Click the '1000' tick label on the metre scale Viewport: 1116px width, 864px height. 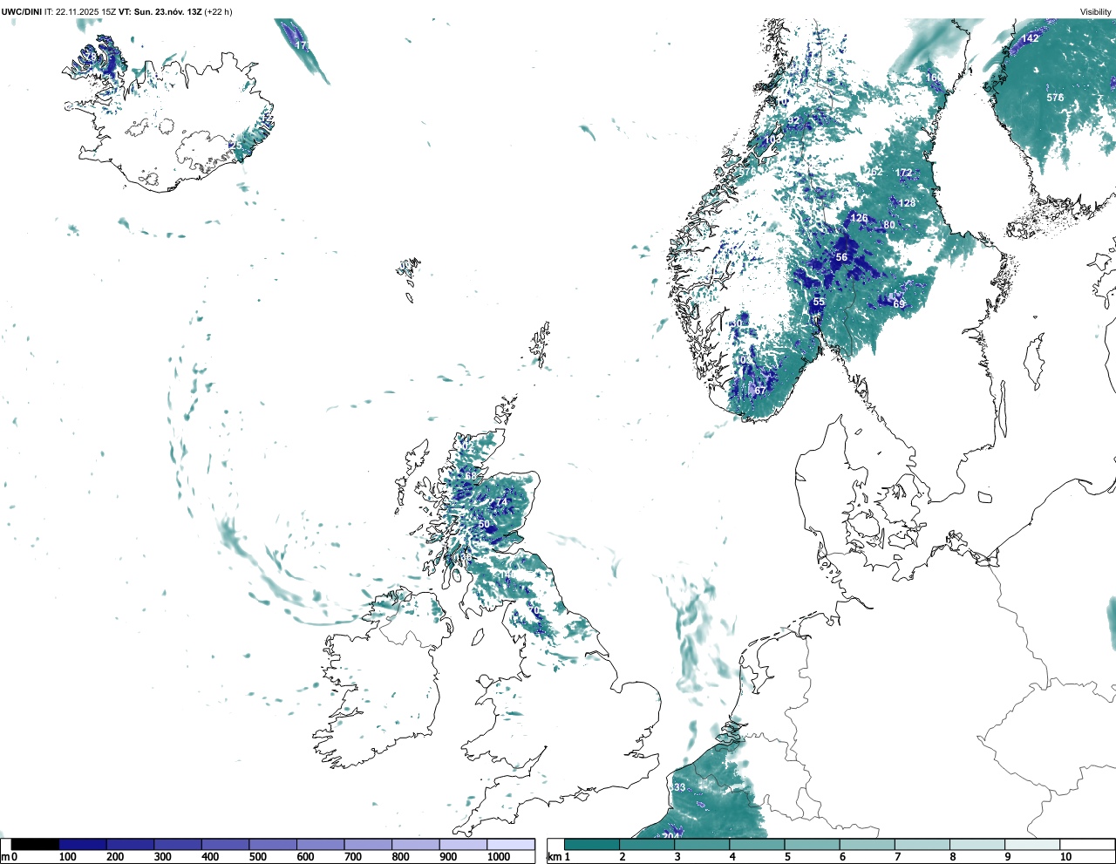(499, 858)
